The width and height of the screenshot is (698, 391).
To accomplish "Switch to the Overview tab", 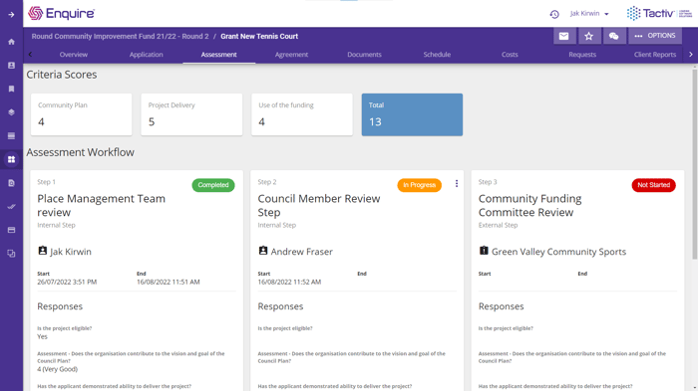I will 74,55.
